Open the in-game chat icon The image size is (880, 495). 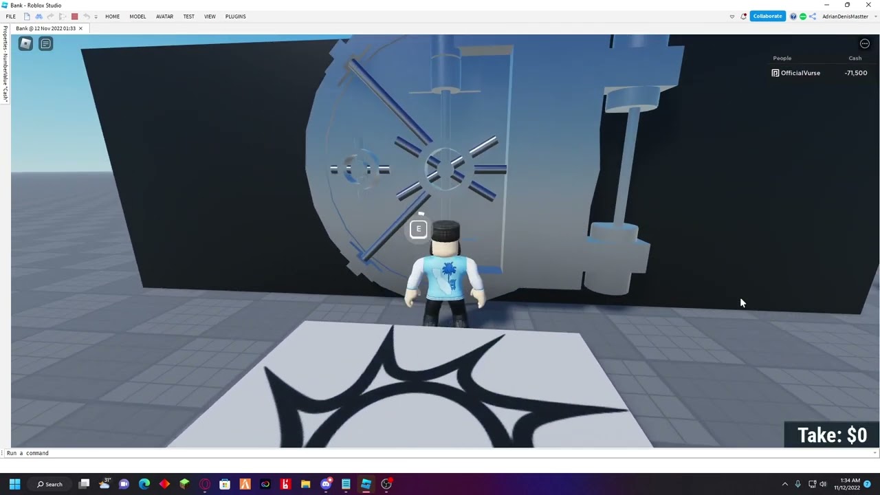[x=46, y=43]
